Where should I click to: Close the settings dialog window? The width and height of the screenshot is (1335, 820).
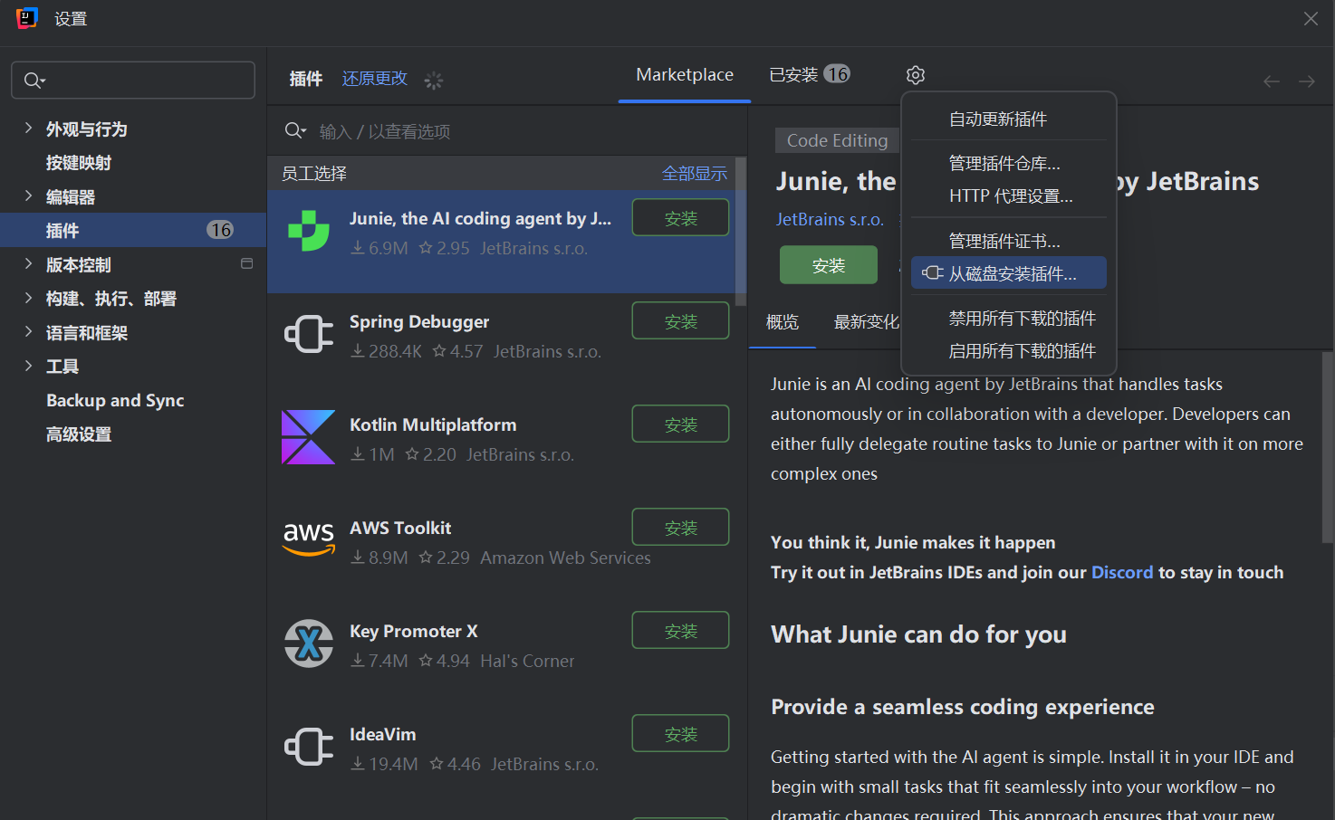click(1311, 18)
